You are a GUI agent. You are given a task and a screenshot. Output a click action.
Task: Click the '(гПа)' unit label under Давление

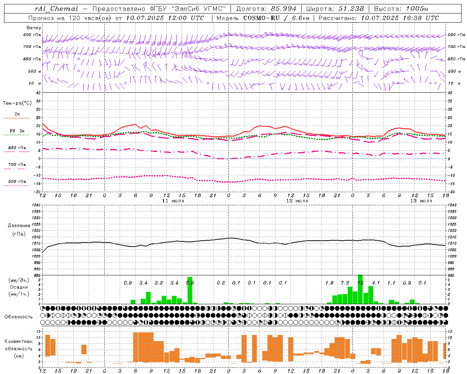click(x=19, y=234)
